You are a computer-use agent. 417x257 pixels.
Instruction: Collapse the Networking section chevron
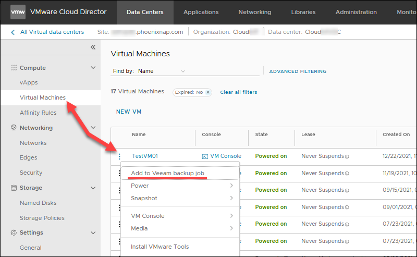[x=93, y=127]
